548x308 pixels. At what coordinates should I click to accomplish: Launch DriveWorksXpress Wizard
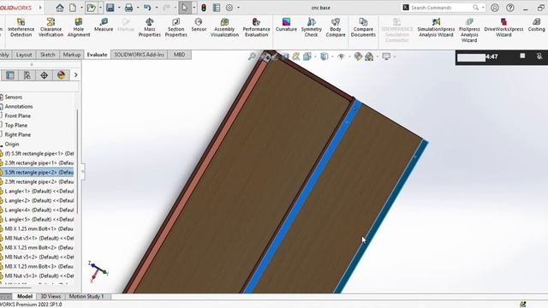pos(503,27)
